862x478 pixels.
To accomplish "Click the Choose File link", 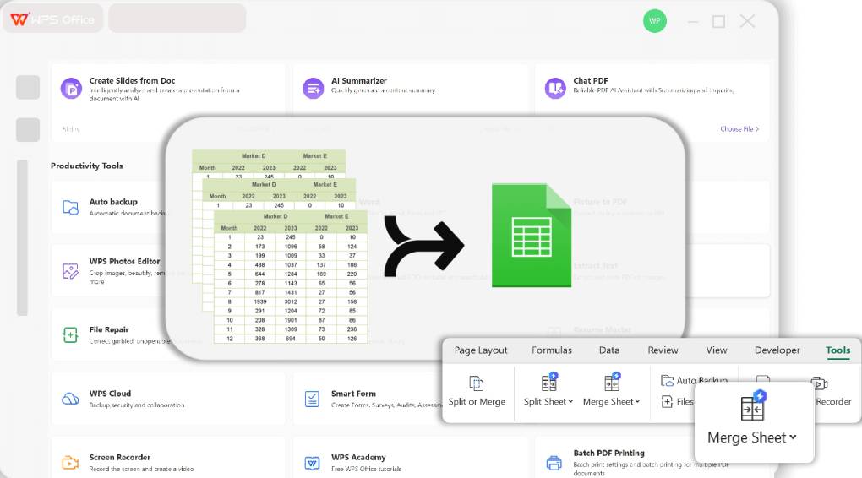I will point(739,129).
